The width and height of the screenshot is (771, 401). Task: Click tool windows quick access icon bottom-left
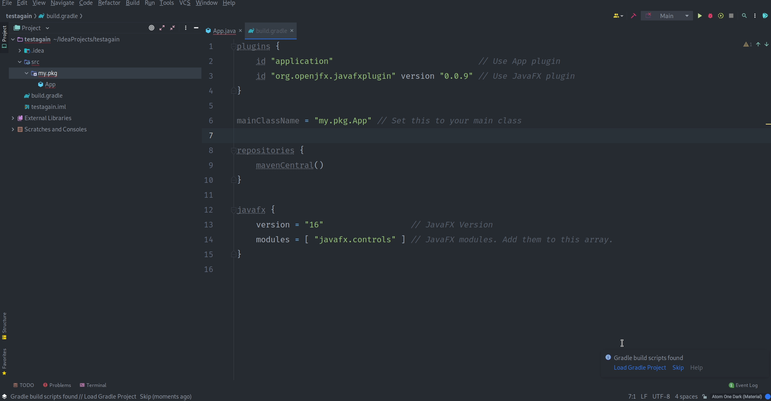[x=4, y=397]
